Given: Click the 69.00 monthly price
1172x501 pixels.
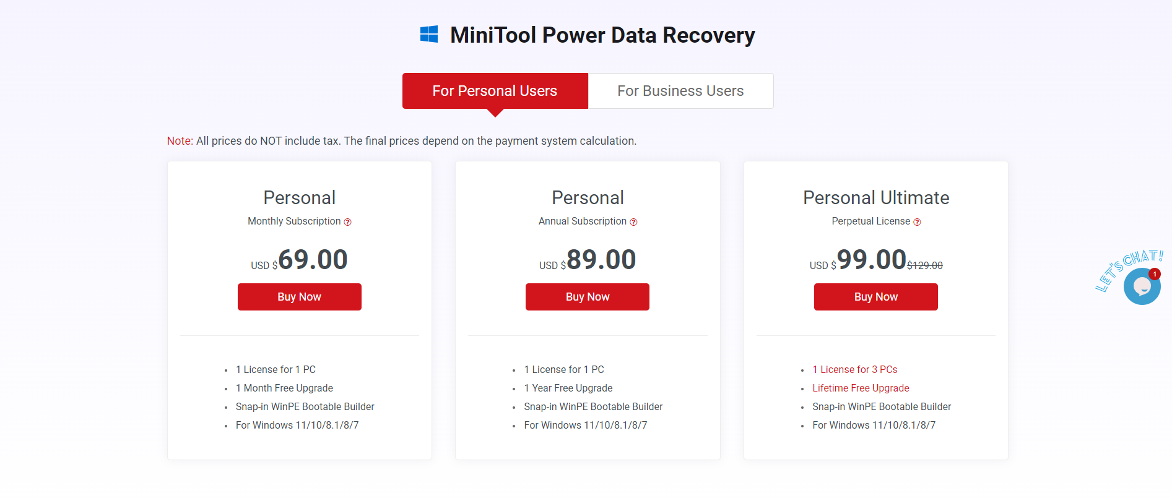Looking at the screenshot, I should tap(313, 260).
